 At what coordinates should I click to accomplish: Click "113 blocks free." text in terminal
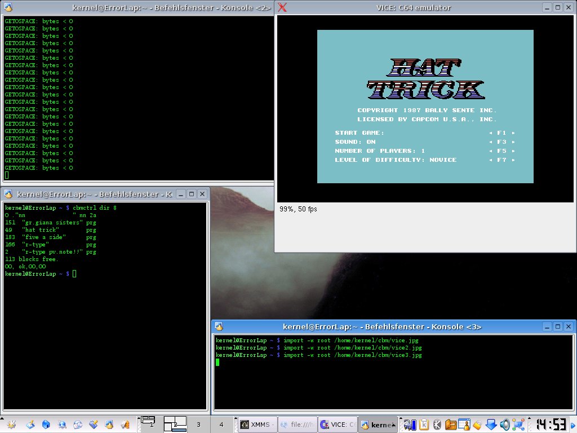coord(32,259)
